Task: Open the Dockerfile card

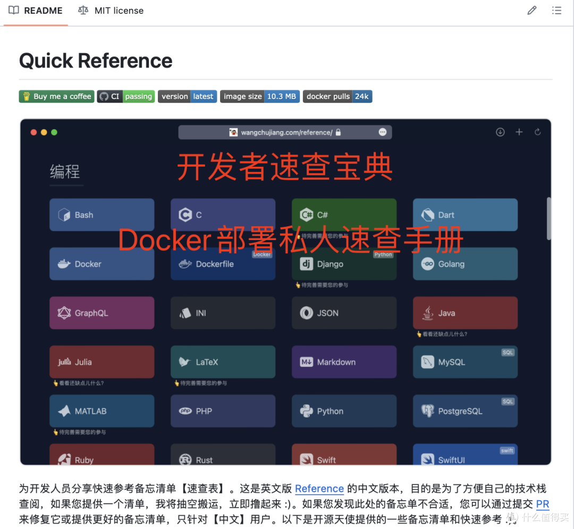Action: 223,264
